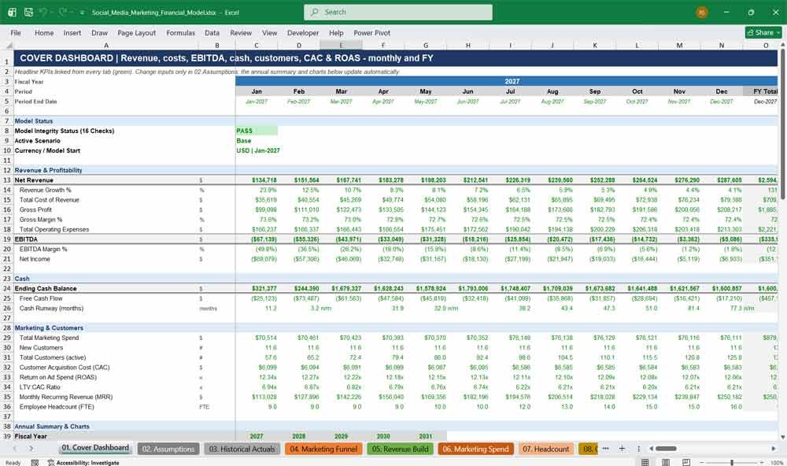787x466 pixels.
Task: Switch to Normal view icon
Action: [x=645, y=462]
